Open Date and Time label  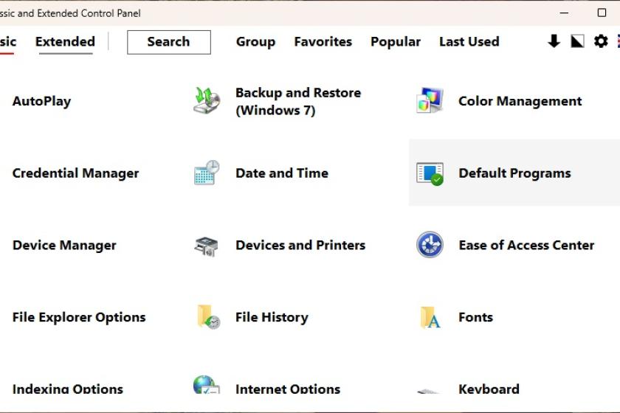click(x=282, y=173)
